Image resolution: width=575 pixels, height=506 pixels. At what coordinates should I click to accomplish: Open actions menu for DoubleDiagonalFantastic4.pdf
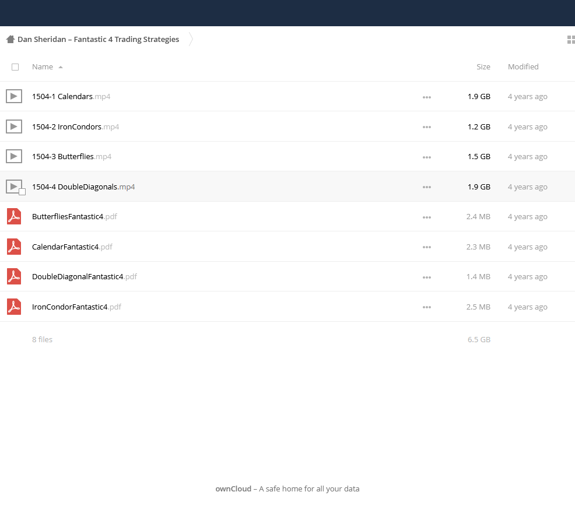426,277
